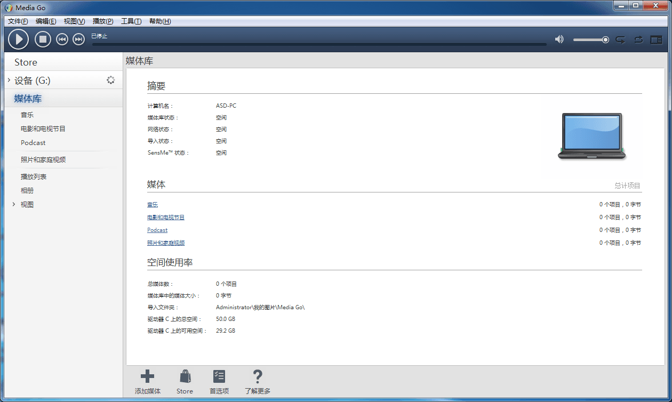Viewport: 672px width, 402px height.
Task: Open the 播放(P) menu
Action: point(103,21)
